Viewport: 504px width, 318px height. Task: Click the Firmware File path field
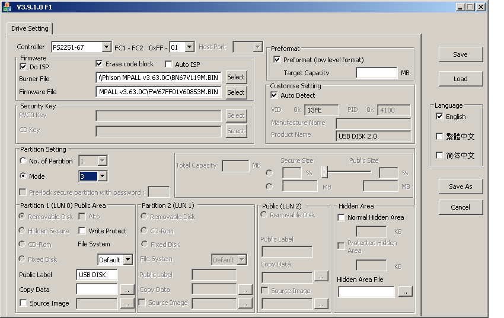click(158, 92)
